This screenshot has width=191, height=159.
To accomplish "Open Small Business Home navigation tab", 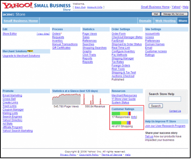I will 21,21.
